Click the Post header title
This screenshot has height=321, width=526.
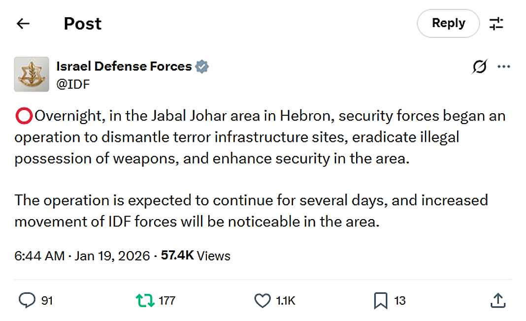83,24
